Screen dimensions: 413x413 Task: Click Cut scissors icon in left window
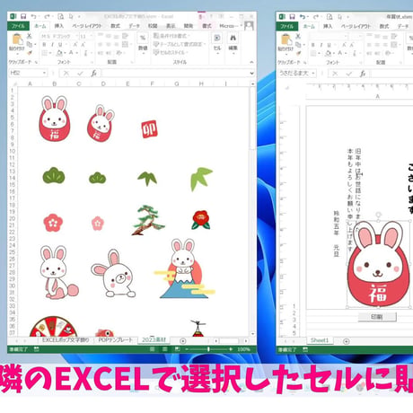pos(30,36)
